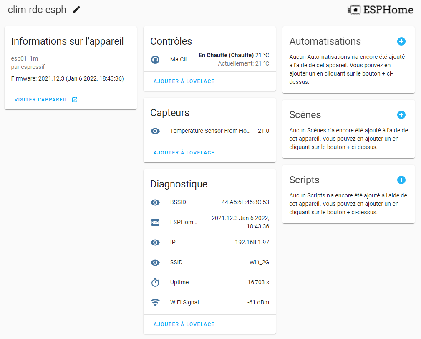
Task: Click the Scripts card heading
Action: click(304, 180)
